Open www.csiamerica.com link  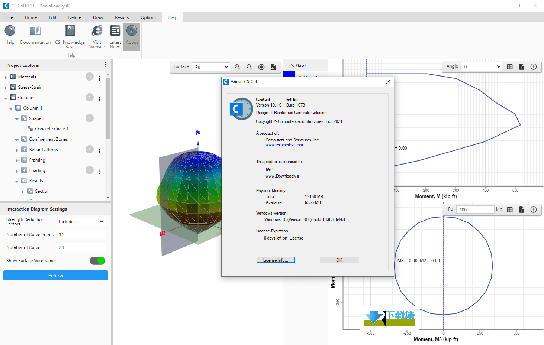284,145
